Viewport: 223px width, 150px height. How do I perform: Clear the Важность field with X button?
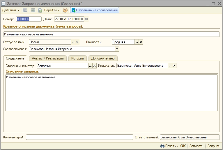point(141,42)
